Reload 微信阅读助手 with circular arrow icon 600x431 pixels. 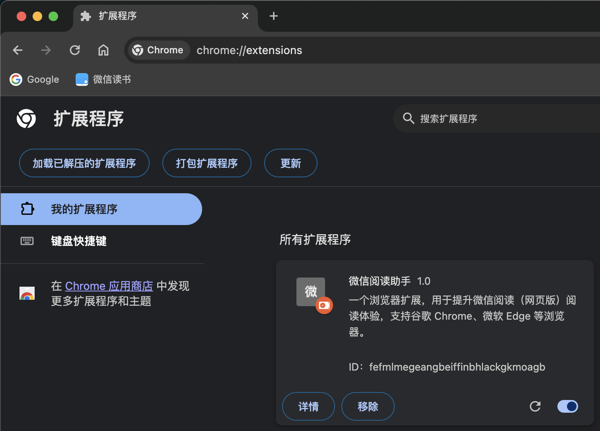click(x=535, y=406)
